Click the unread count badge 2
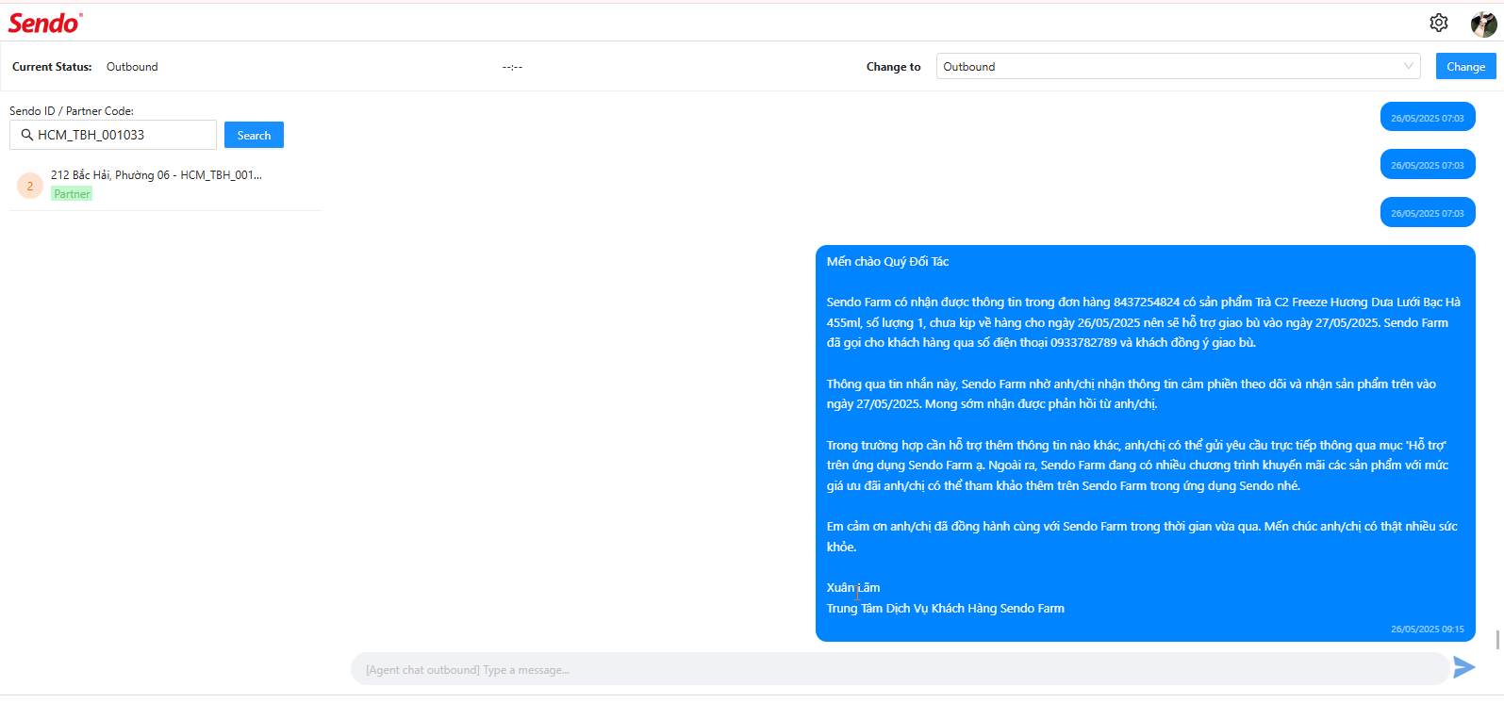The image size is (1504, 703). tap(30, 186)
